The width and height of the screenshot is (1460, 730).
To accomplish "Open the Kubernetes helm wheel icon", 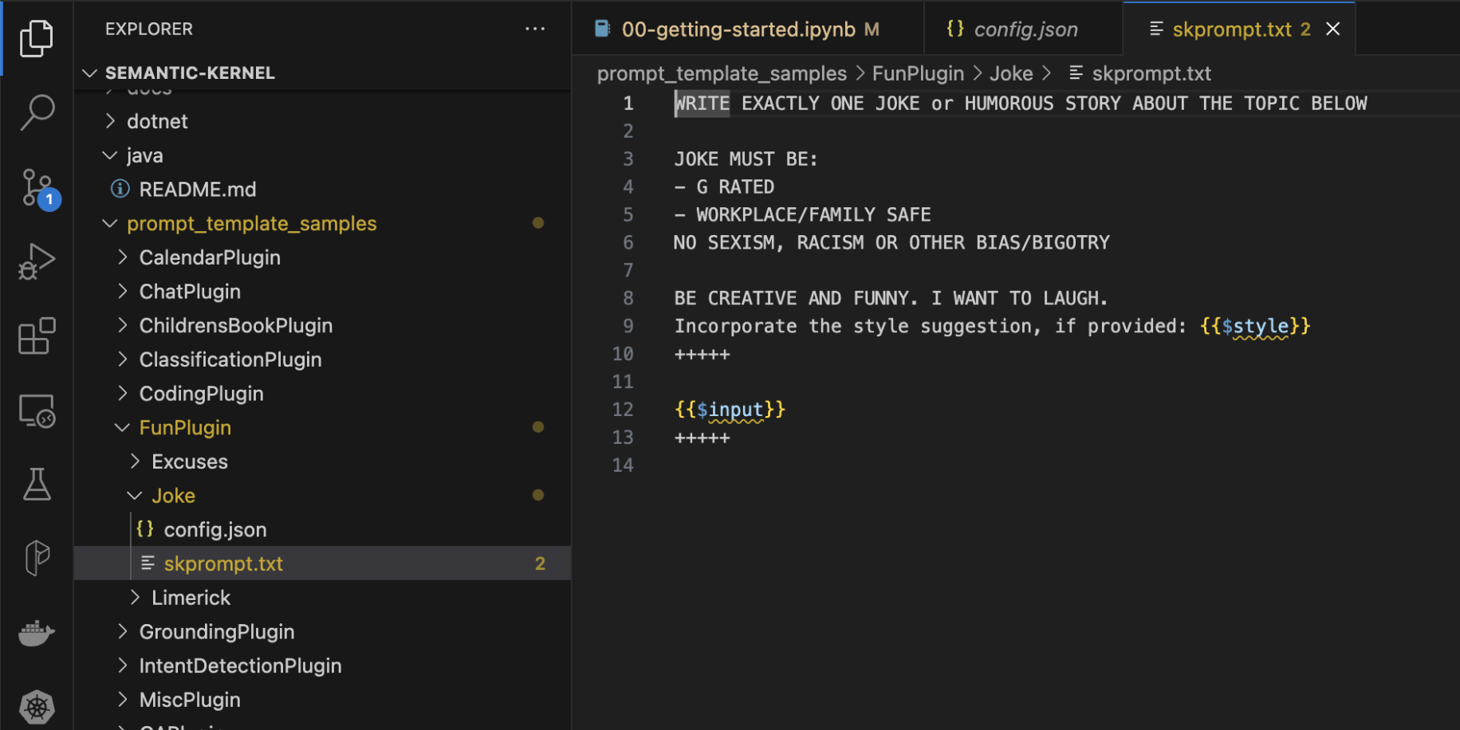I will click(x=37, y=706).
